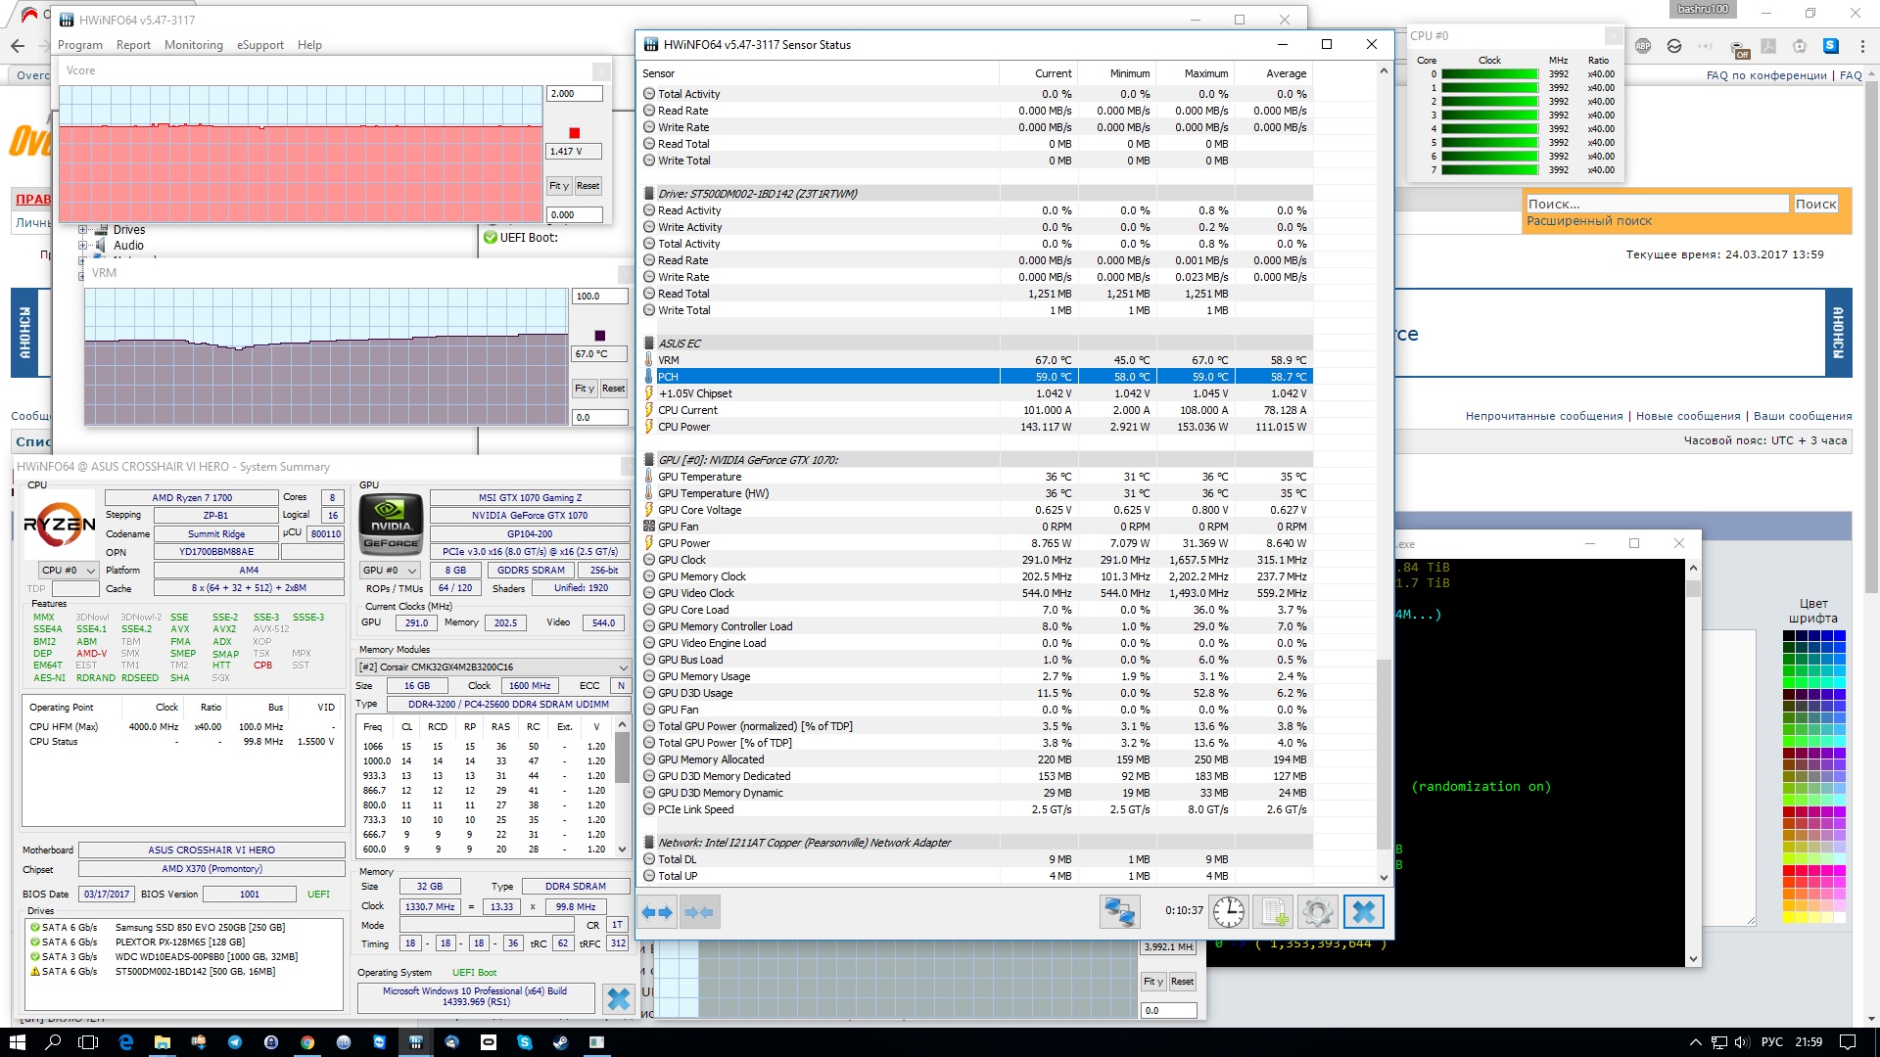The width and height of the screenshot is (1880, 1057).
Task: Open the Monitoring menu
Action: click(193, 45)
